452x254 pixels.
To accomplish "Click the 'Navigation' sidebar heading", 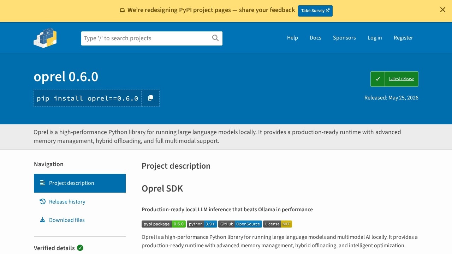I will click(x=49, y=164).
